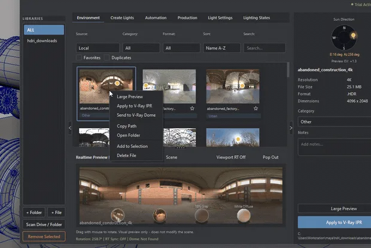371x248 pixels.
Task: Click Large Preview button in details panel
Action: click(x=334, y=208)
